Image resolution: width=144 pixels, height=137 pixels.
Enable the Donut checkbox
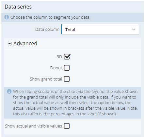pyautogui.click(x=67, y=68)
